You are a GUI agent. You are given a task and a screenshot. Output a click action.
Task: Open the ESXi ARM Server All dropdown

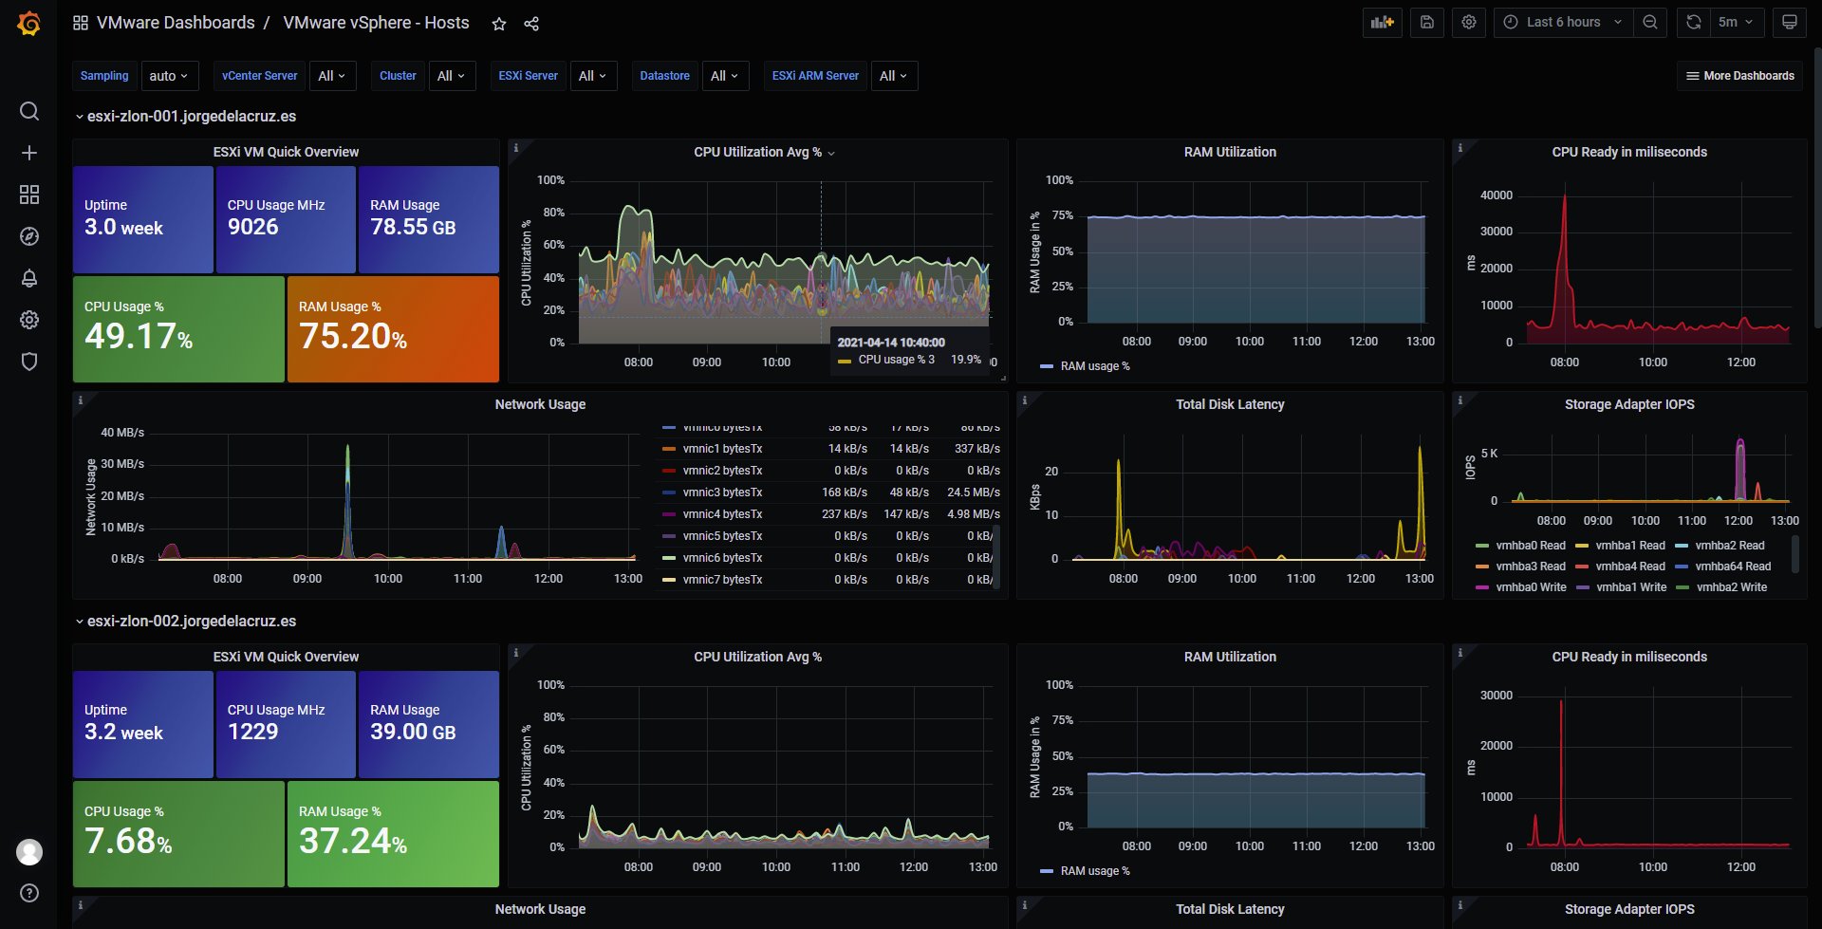894,76
